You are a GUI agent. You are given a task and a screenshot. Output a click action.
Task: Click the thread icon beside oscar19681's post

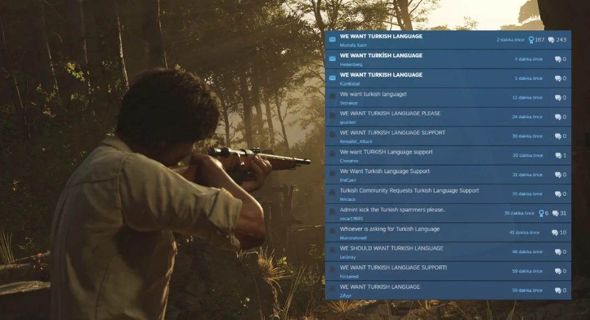332,212
